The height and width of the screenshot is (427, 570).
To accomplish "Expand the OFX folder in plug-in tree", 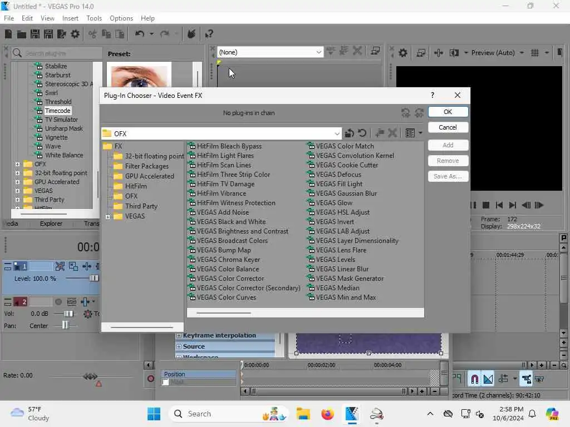I will coord(17,164).
